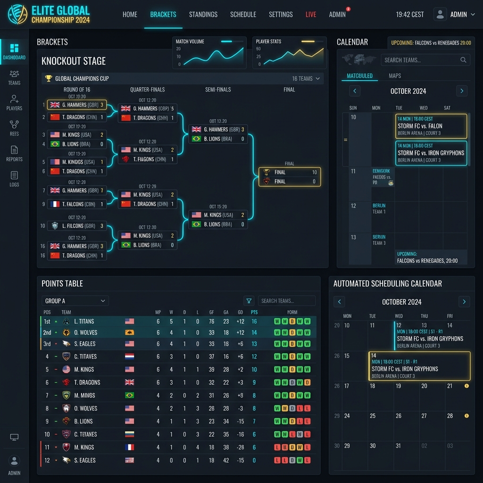Click the calendar panel vertical scrollbar
This screenshot has width=483, height=483.
point(469,140)
